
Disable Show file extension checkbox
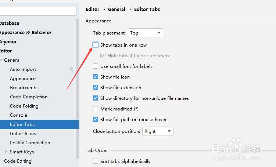pyautogui.click(x=96, y=88)
